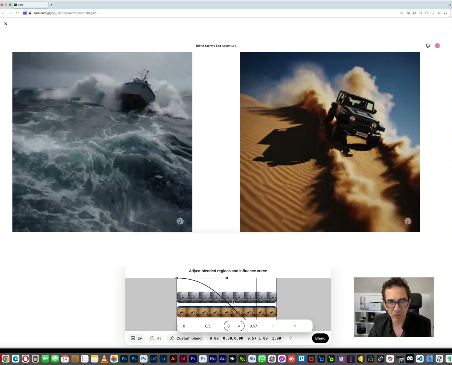Close the blend view with the X
Viewport: 452px width, 365px height.
point(5,24)
